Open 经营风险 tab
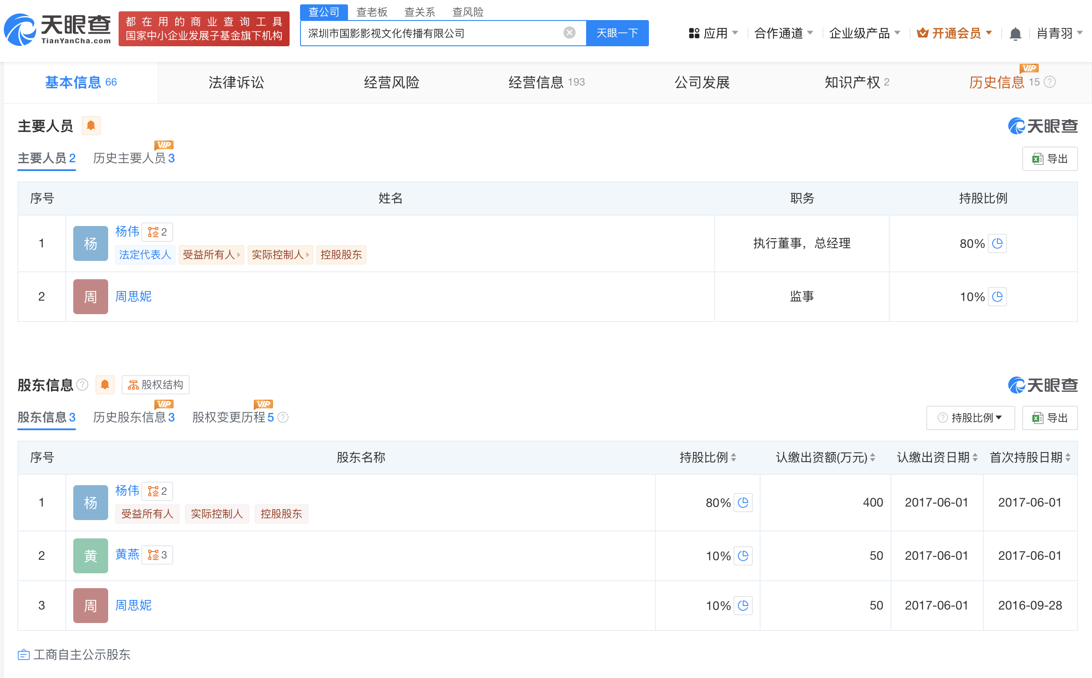Screen dimensions: 1092x678 click(392, 82)
